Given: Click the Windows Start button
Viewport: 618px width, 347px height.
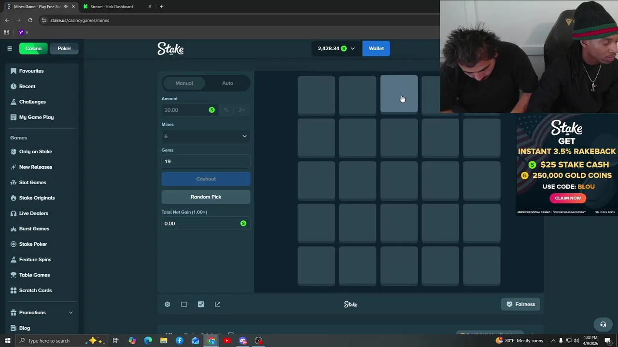Looking at the screenshot, I should coord(7,341).
